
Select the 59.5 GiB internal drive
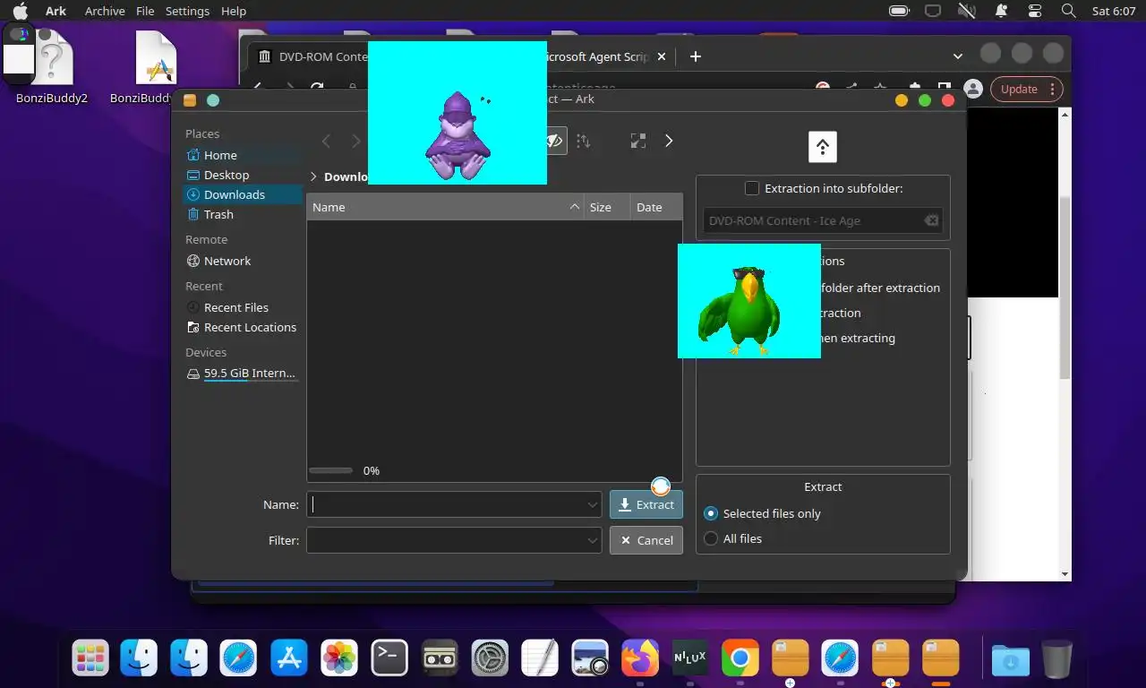(242, 374)
